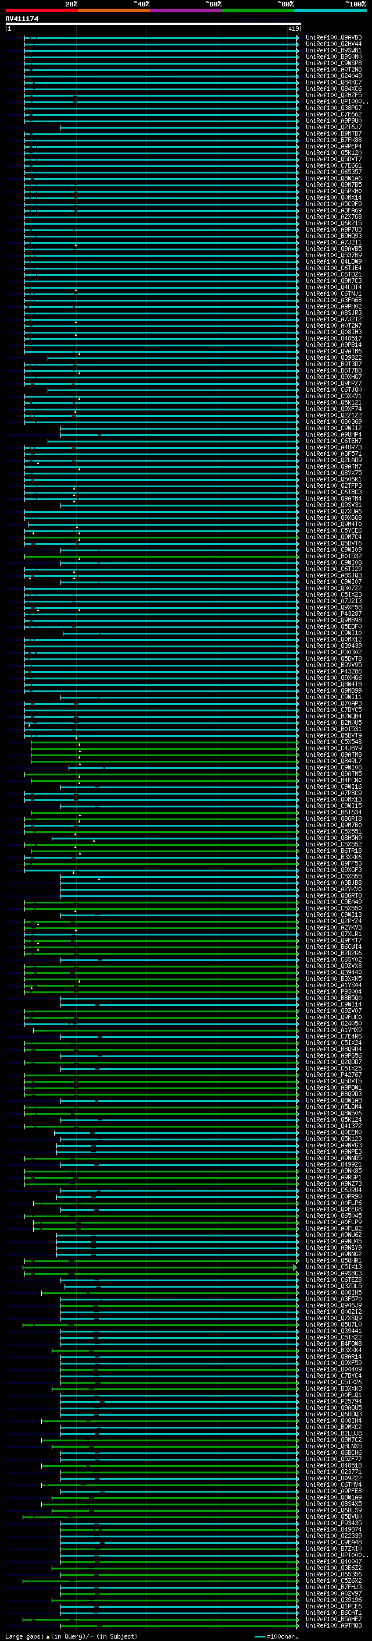
Task: Select hit UniRef100_A9PEP4
Action: click(334, 147)
